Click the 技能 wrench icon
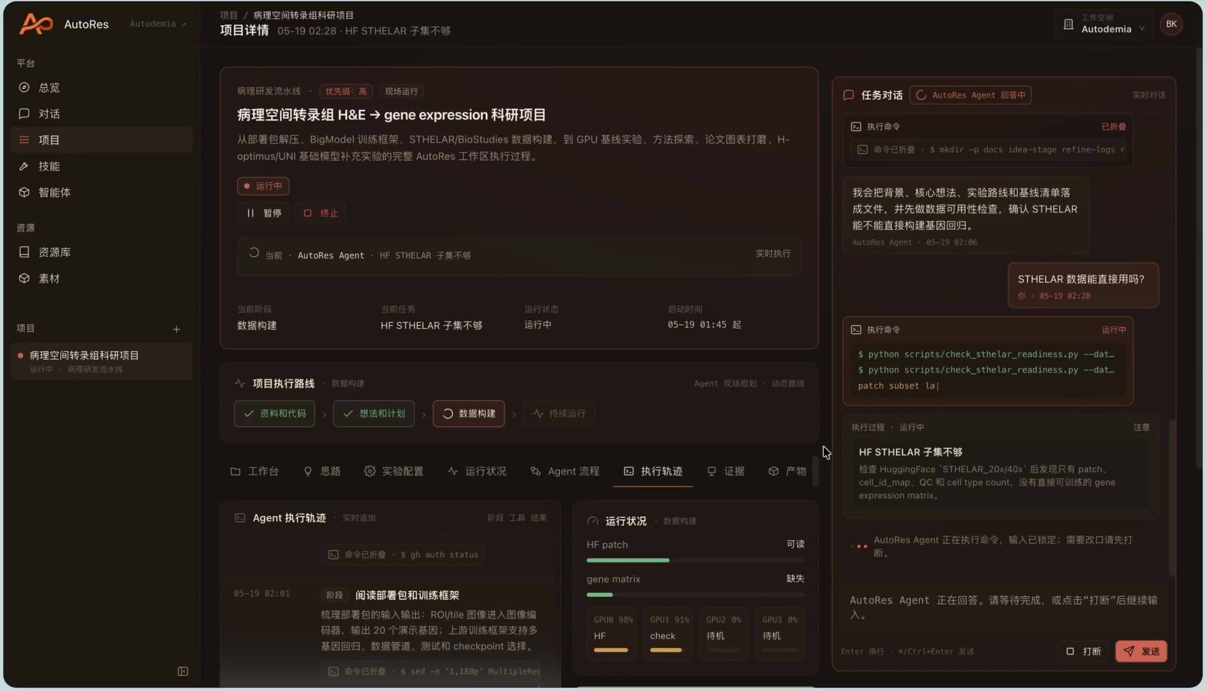Image resolution: width=1206 pixels, height=691 pixels. 24,166
